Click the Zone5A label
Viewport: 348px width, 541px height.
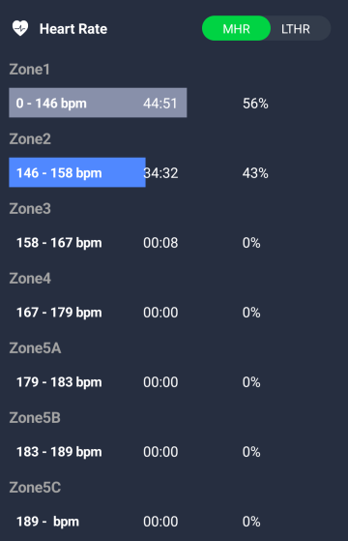point(35,348)
